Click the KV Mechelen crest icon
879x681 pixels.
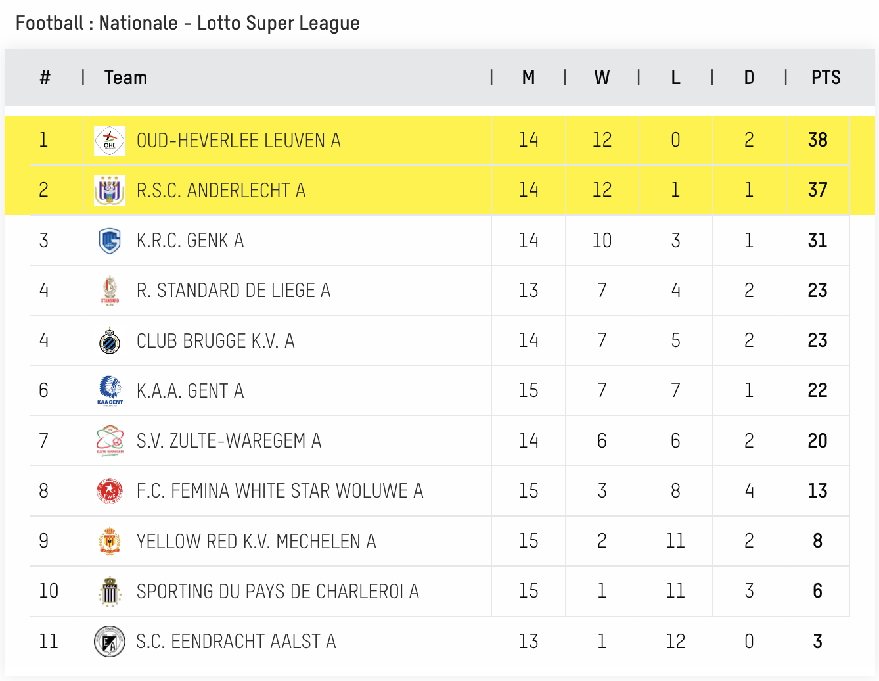point(110,541)
